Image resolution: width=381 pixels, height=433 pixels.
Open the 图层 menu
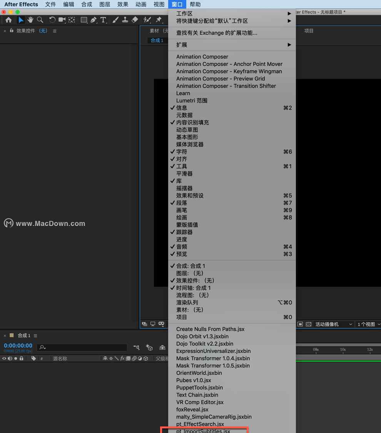click(x=105, y=4)
